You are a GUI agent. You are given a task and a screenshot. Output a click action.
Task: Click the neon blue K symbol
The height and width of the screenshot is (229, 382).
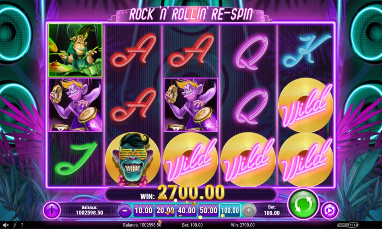click(306, 50)
